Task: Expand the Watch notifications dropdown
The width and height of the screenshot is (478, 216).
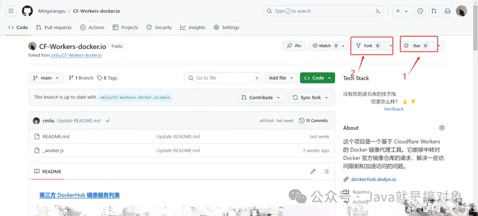Action: [x=343, y=46]
